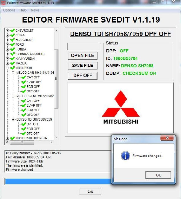
Task: Close the Message dialog with X
Action: [x=167, y=137]
